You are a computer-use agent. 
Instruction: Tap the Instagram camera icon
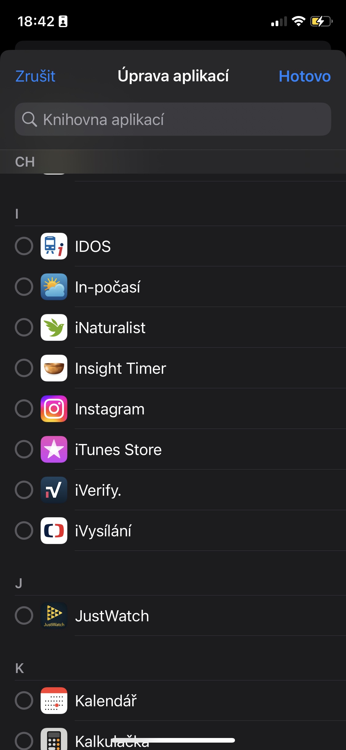pos(54,409)
